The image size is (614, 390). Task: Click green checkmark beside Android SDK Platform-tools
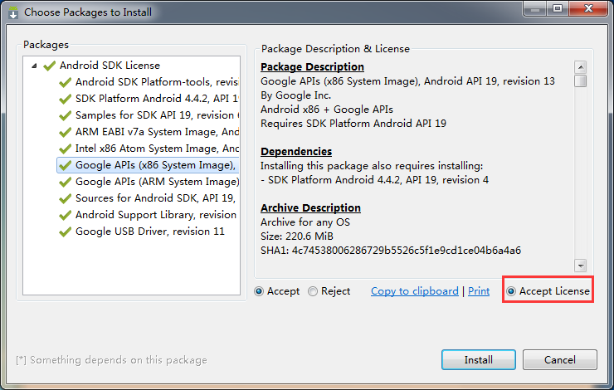coord(65,82)
